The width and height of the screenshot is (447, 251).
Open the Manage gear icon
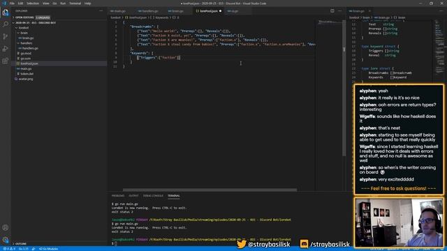[6, 240]
